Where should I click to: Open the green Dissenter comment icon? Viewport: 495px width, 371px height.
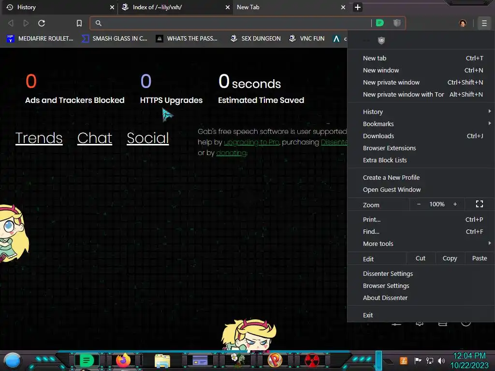pos(380,23)
